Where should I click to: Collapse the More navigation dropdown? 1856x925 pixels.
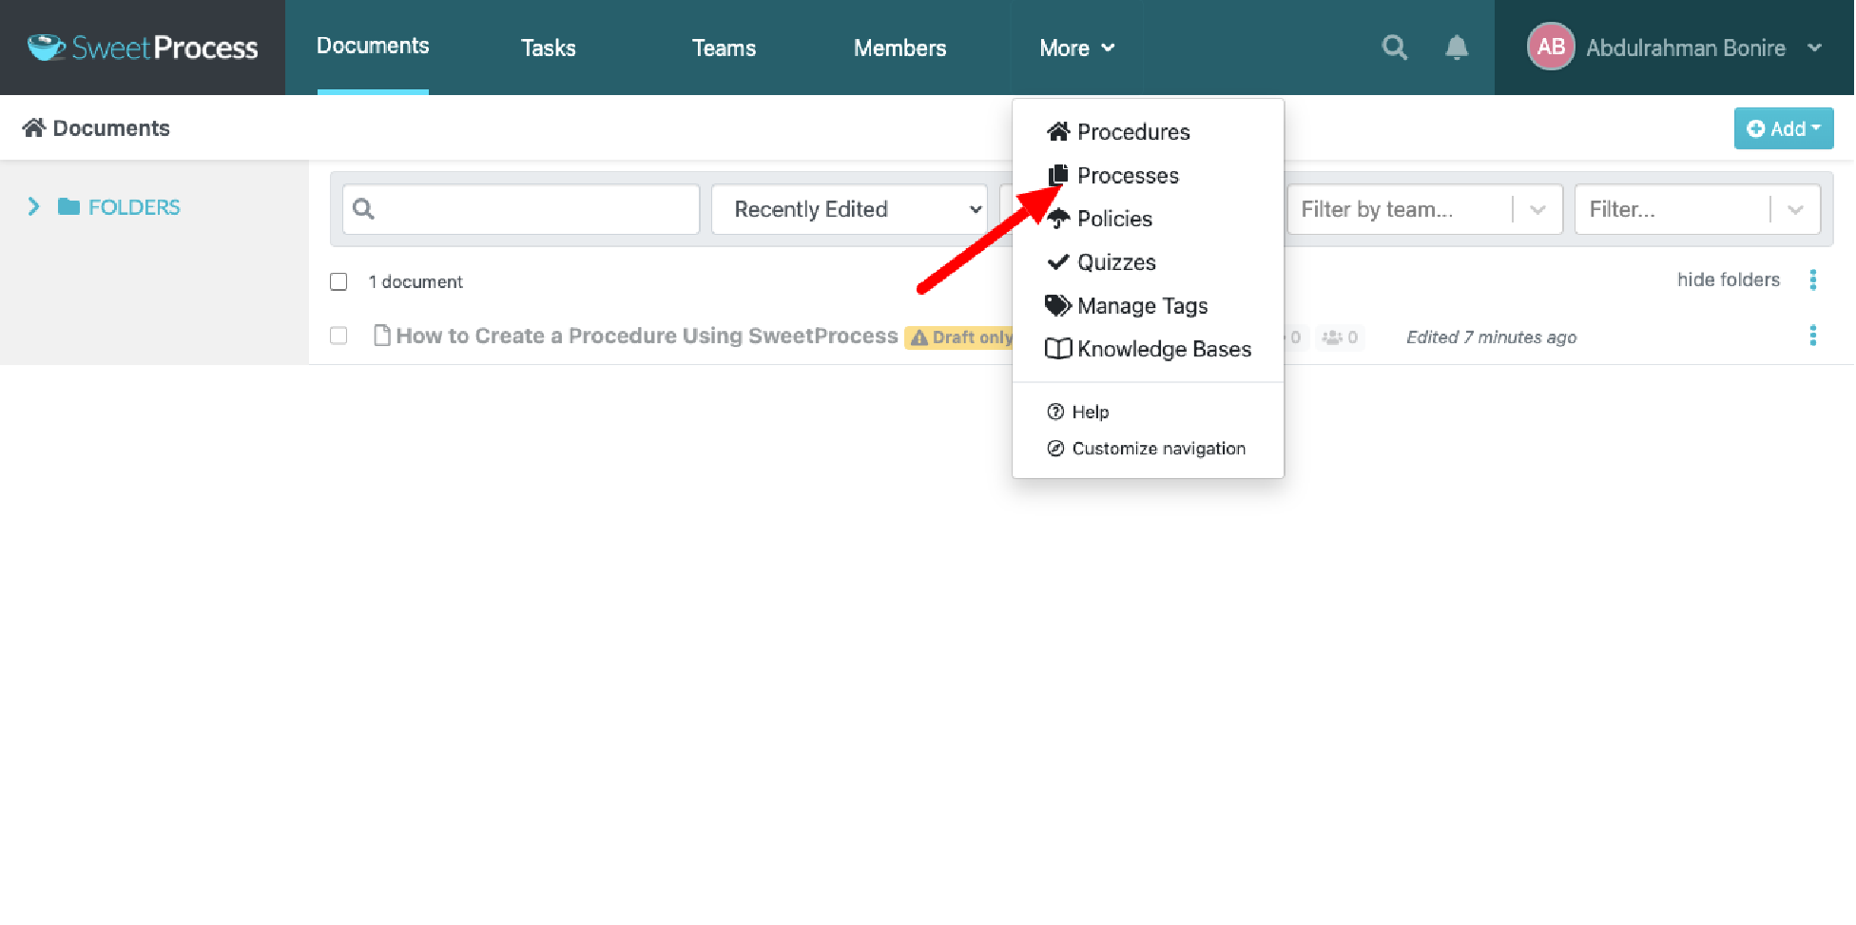1076,48
